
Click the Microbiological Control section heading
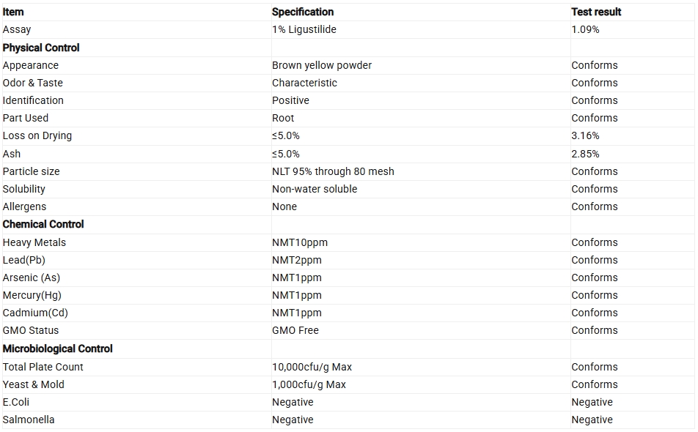point(57,349)
